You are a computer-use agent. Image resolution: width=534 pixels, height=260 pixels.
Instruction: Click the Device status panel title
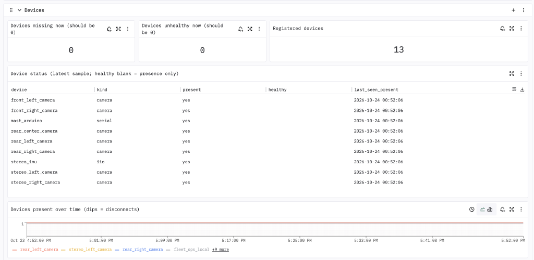point(94,74)
